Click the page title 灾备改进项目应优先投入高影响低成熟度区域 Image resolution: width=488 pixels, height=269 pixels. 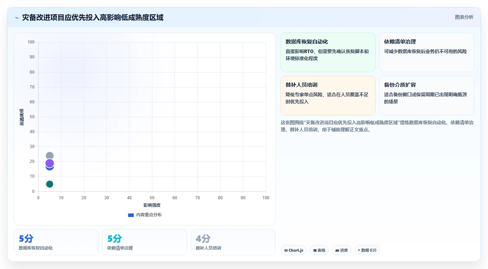coord(93,18)
